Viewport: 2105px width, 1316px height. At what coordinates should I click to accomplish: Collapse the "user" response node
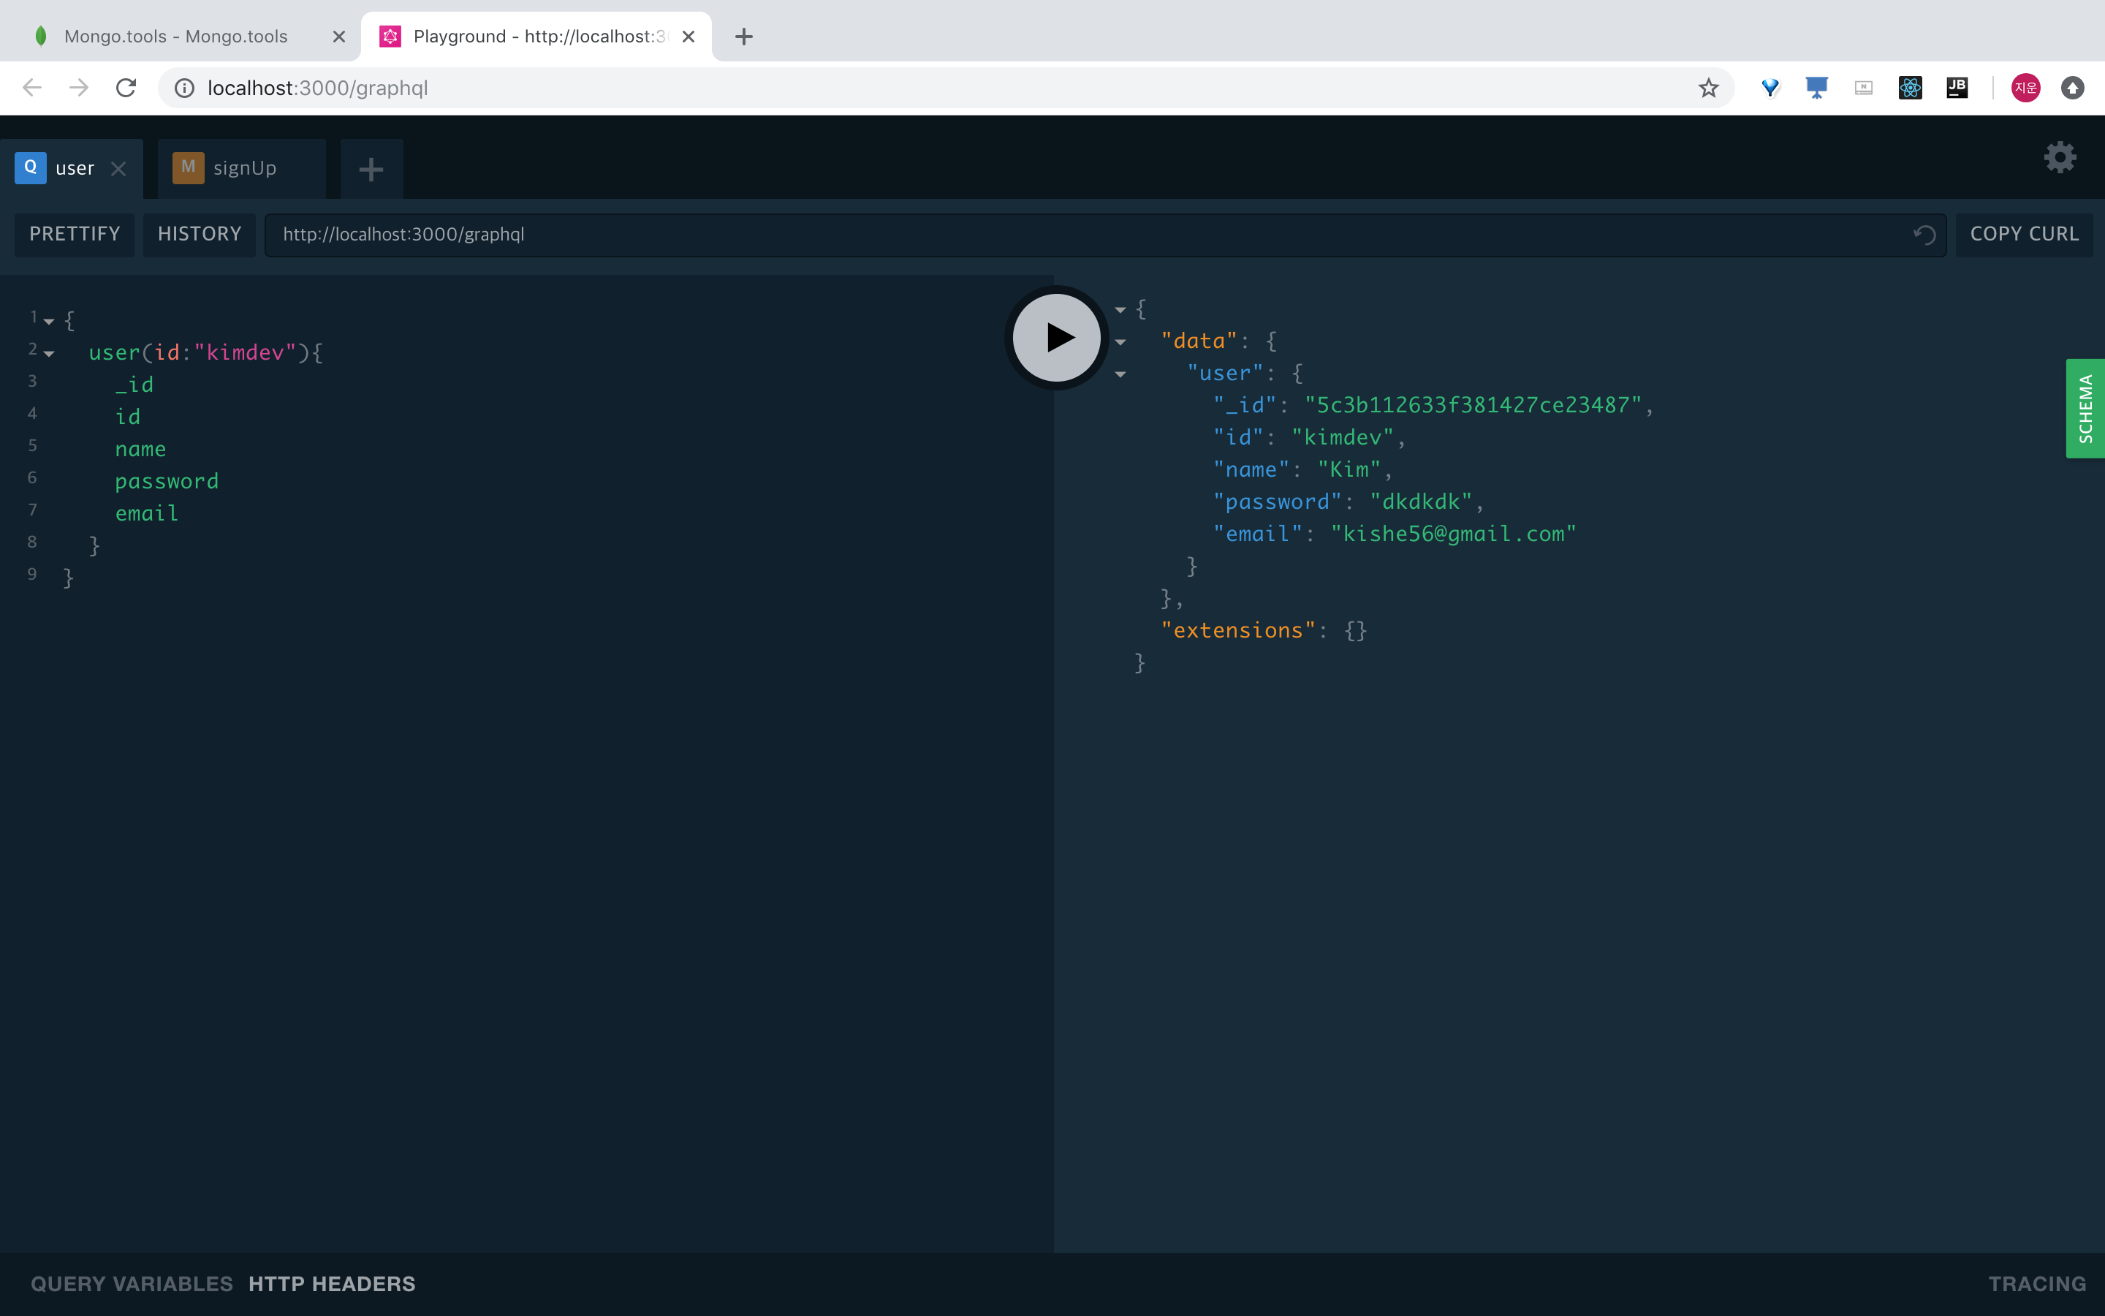[1120, 374]
